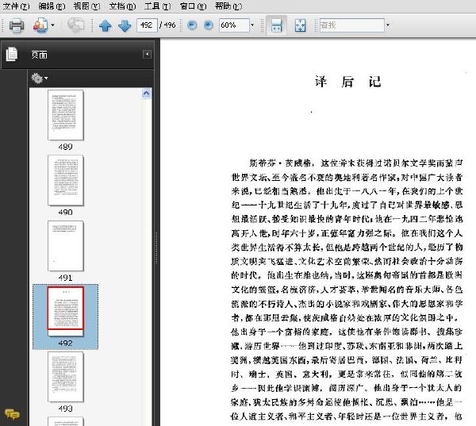Open the 帮助 menu
The image size is (476, 426).
(x=228, y=6)
